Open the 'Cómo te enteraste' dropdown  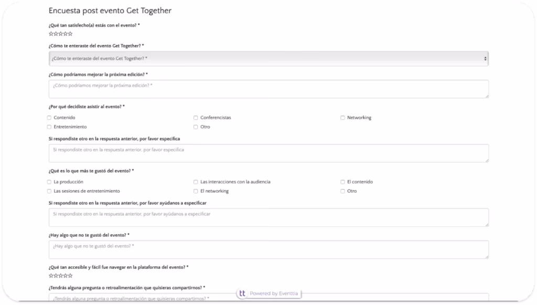268,59
